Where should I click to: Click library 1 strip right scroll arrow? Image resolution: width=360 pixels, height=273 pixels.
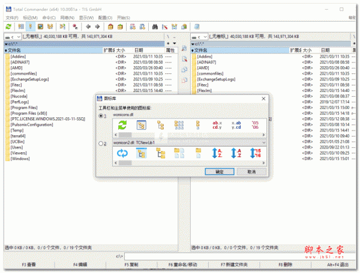pos(263,135)
